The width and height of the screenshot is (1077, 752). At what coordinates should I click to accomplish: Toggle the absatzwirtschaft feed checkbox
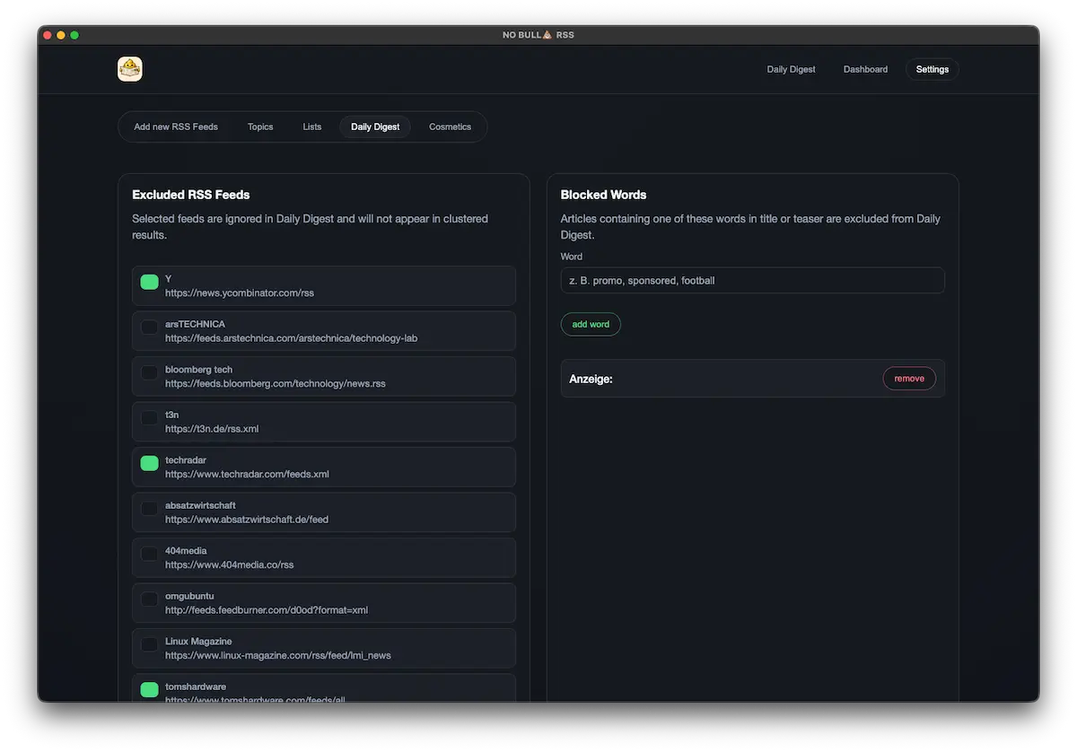149,509
